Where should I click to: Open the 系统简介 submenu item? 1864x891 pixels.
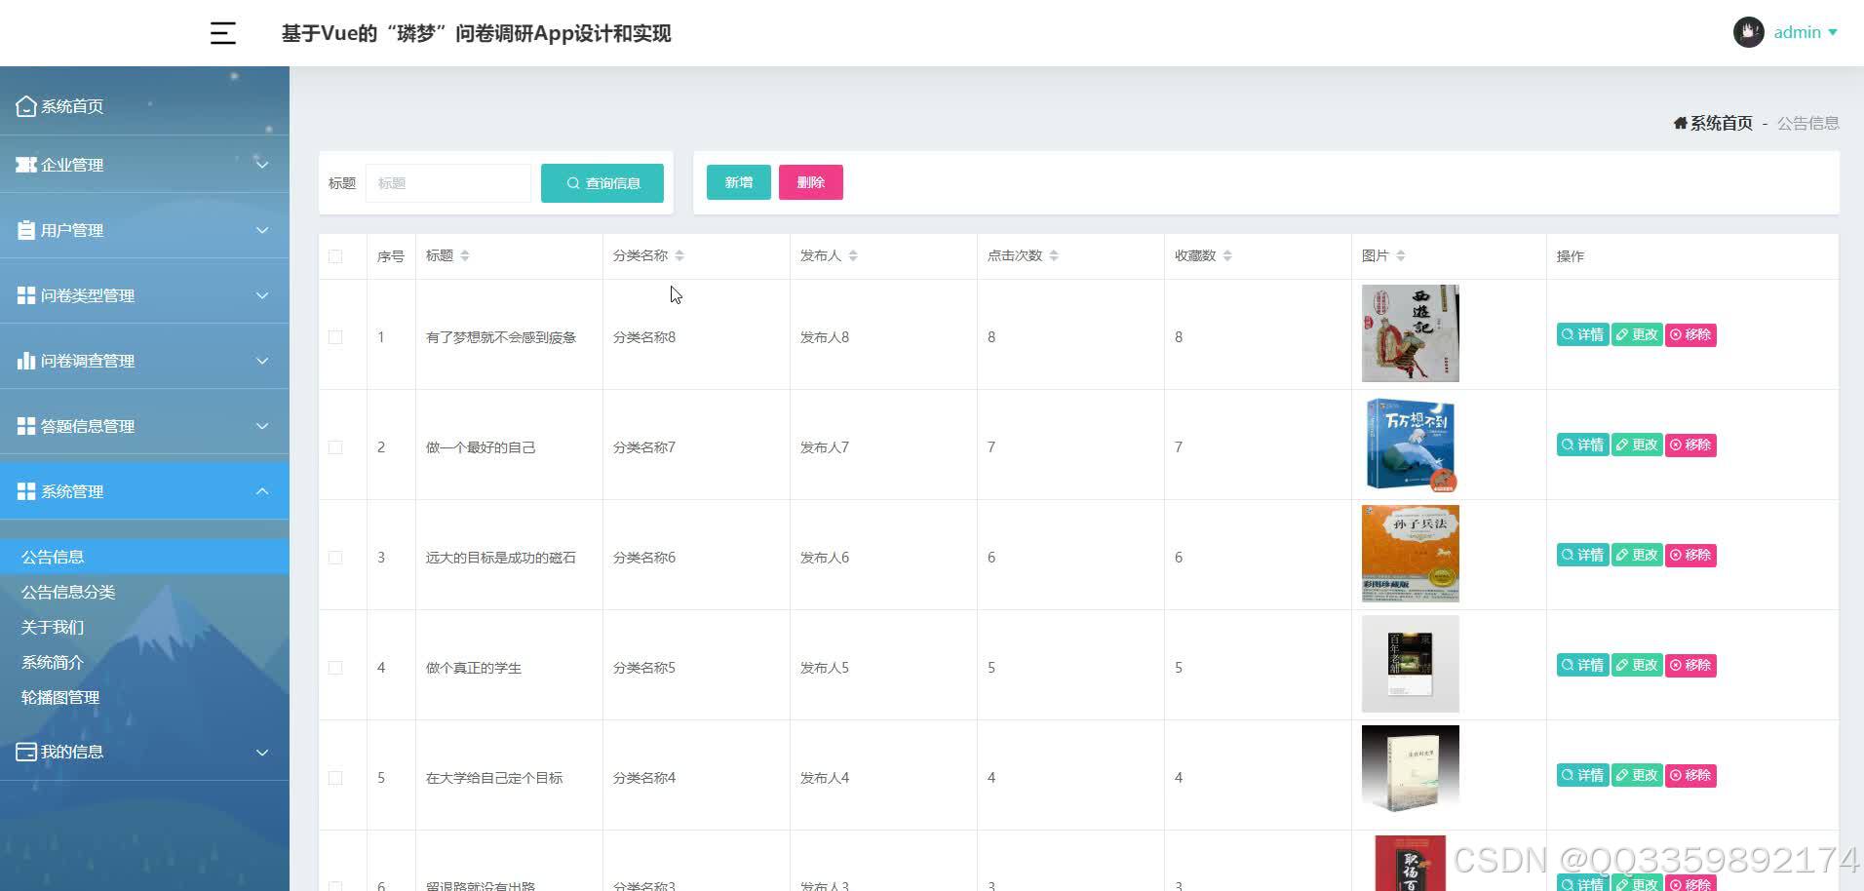click(144, 662)
